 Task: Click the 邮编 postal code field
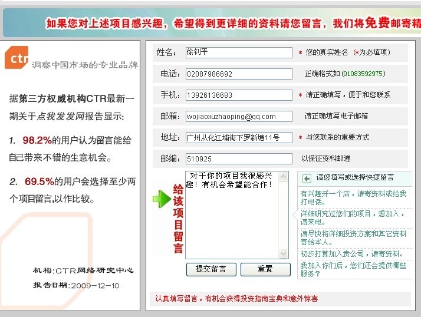coord(239,158)
